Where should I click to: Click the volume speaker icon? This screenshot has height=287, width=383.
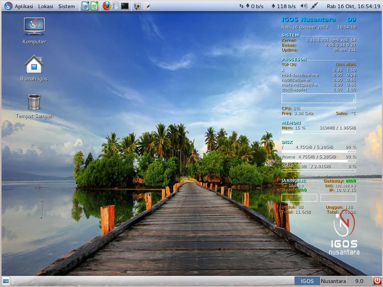(x=304, y=6)
